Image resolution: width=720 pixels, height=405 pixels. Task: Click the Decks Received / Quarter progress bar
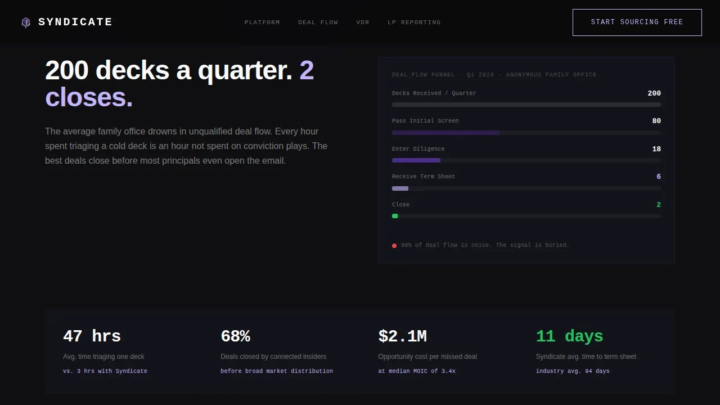(x=526, y=105)
